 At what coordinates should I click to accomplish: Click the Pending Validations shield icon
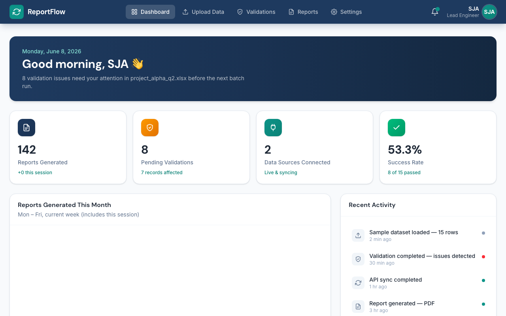(150, 128)
